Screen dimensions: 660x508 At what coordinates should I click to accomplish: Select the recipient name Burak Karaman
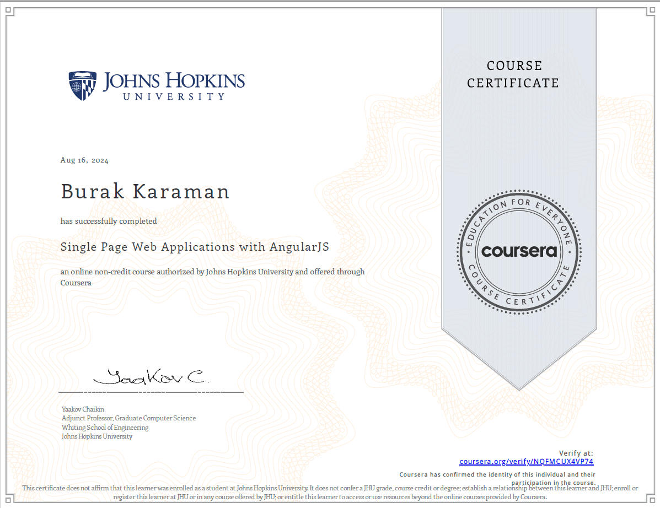[145, 192]
